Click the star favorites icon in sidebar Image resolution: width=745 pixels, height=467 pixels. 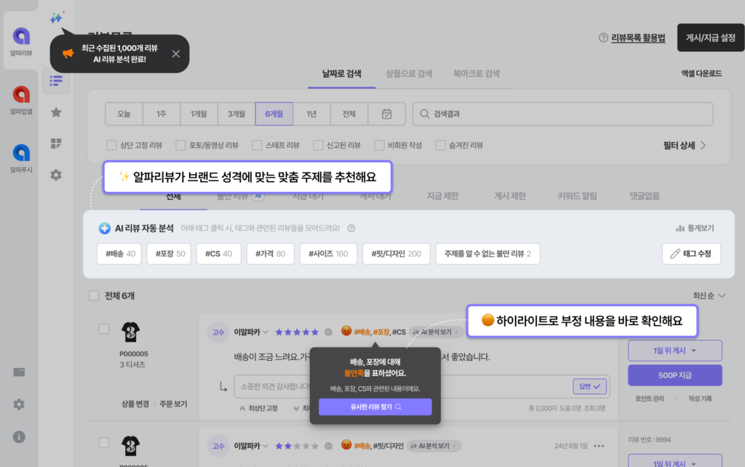tap(55, 113)
